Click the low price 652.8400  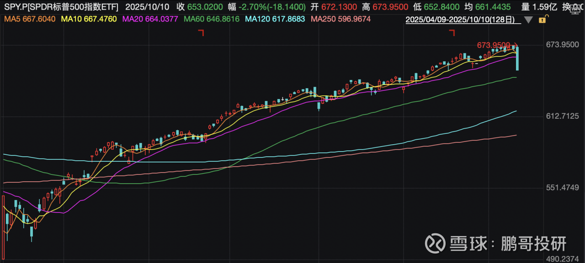click(441, 7)
